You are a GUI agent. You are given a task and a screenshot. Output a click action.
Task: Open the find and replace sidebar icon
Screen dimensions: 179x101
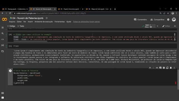[3, 33]
